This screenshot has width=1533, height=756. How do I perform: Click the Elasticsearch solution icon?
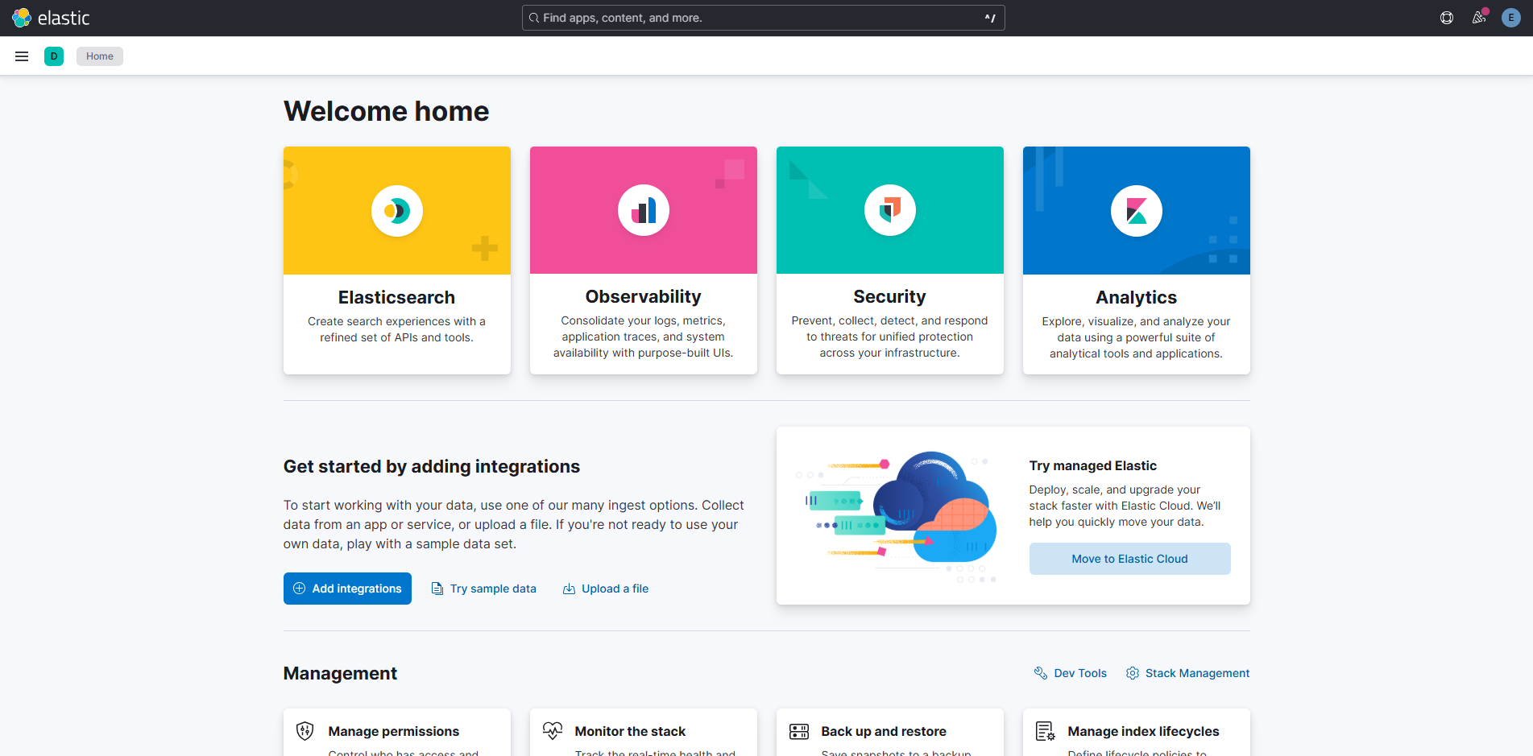pos(396,211)
